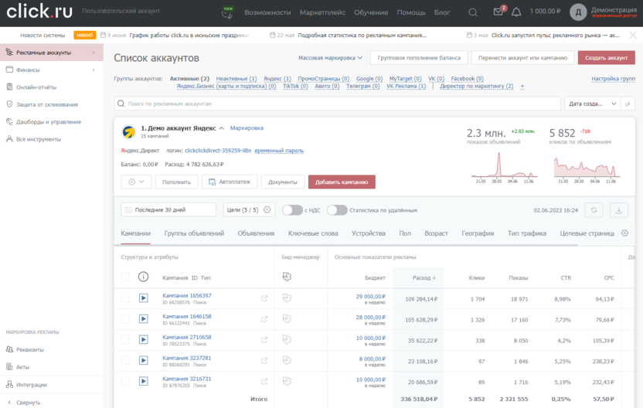Image resolution: width=643 pixels, height=408 pixels.
Task: Enable "Статистика по удалённым" switch
Action: pyautogui.click(x=336, y=210)
